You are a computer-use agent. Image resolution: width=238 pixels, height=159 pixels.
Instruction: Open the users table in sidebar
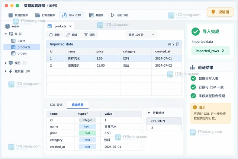tap(22, 41)
